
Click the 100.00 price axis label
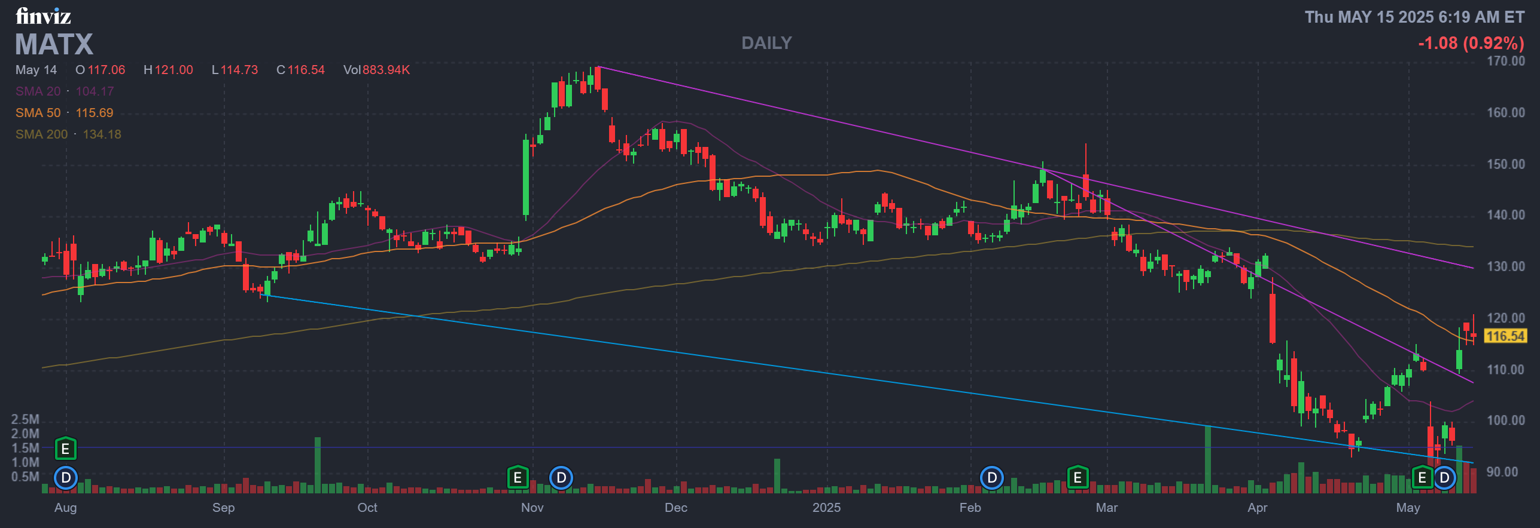(1506, 420)
